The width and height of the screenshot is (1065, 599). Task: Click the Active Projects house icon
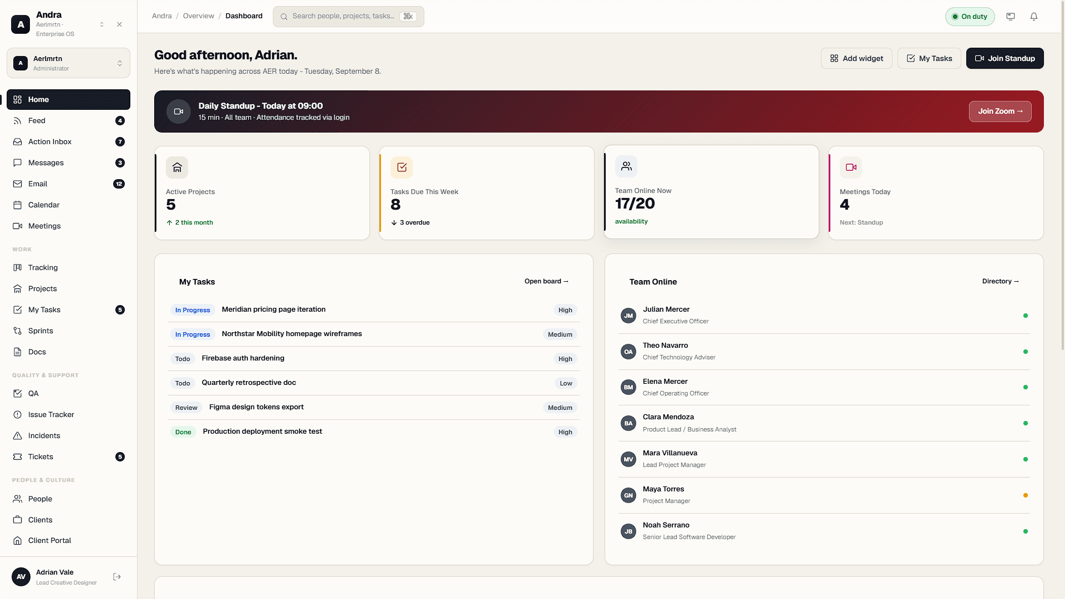(x=177, y=167)
